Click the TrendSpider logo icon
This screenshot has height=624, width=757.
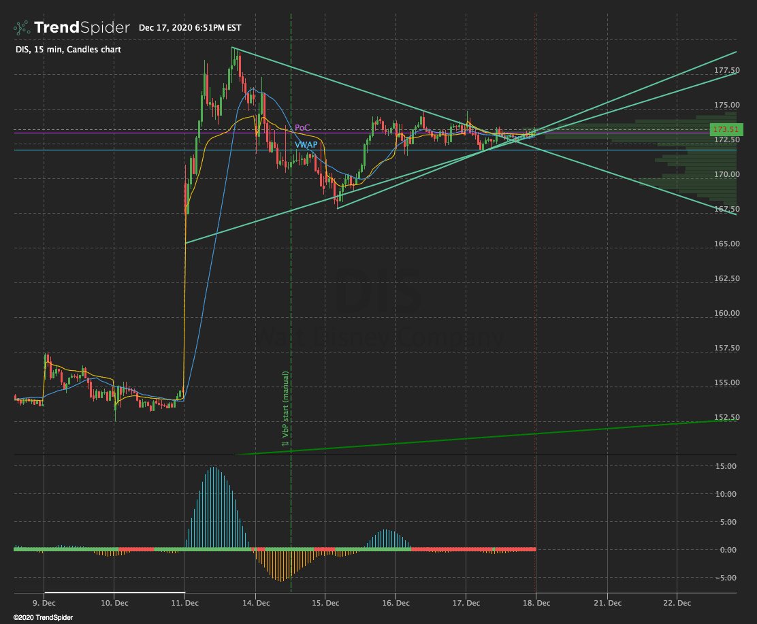click(20, 27)
